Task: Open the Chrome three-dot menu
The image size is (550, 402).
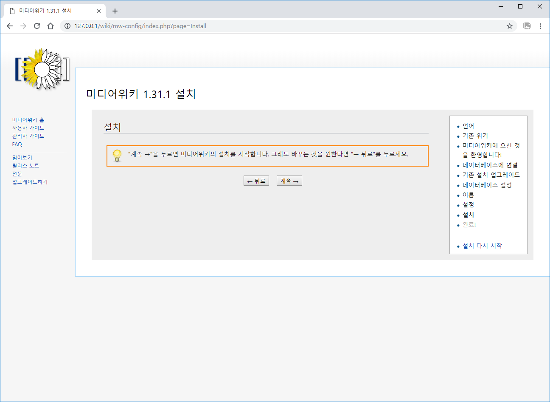Action: click(540, 26)
